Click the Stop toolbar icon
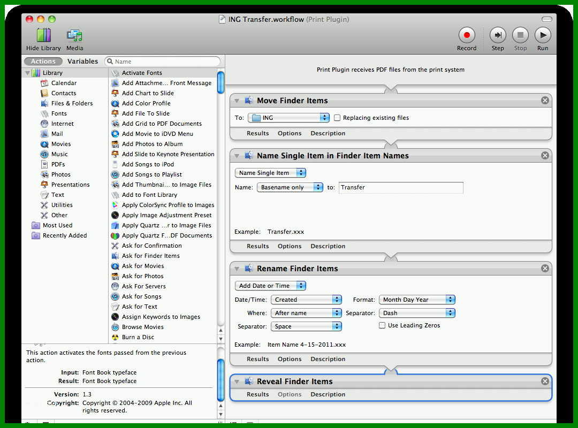Screen dimensions: 578x428 click(521, 35)
